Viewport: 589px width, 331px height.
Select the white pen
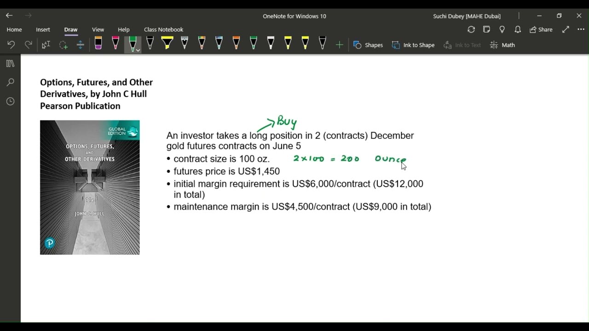(x=271, y=44)
